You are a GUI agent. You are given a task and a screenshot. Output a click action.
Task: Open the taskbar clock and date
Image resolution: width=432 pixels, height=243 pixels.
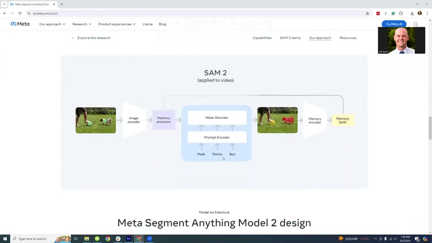point(405,239)
